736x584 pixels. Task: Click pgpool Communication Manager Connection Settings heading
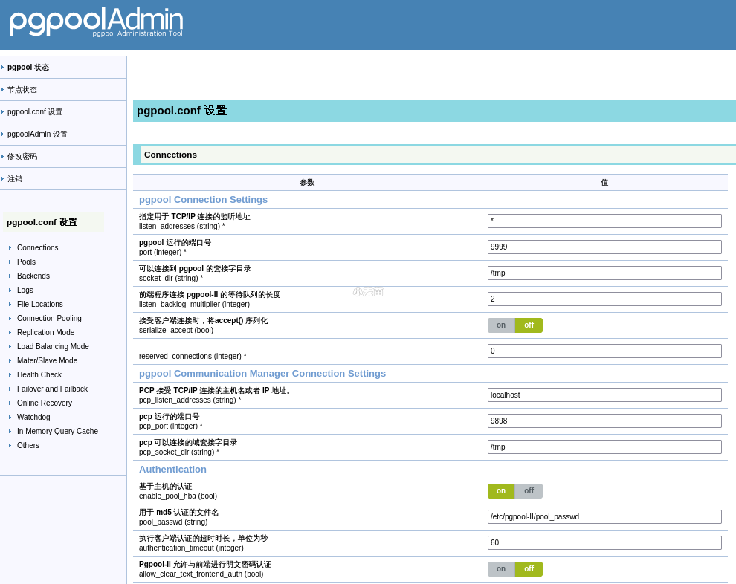coord(262,374)
